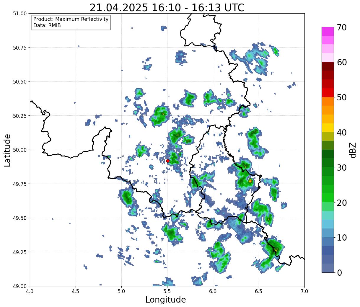This screenshot has height=307, width=360.
Task: Click the longitude tick label 7.0
Action: (x=304, y=291)
